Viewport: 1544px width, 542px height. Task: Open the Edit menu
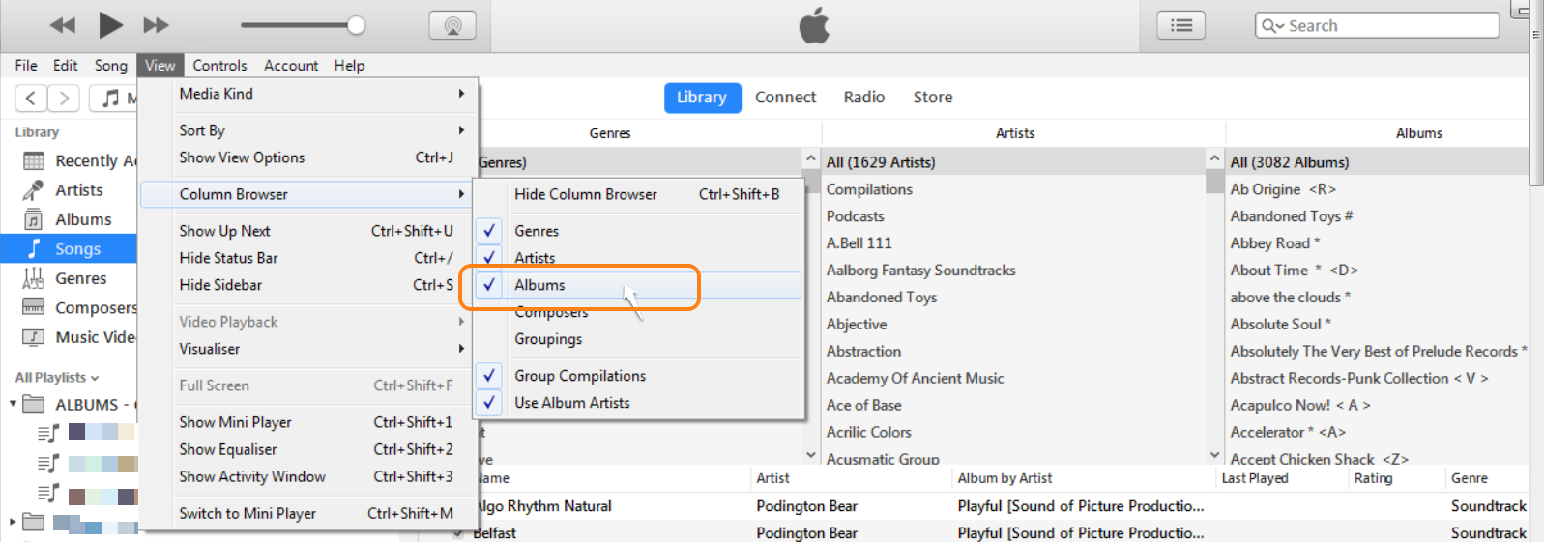[66, 66]
